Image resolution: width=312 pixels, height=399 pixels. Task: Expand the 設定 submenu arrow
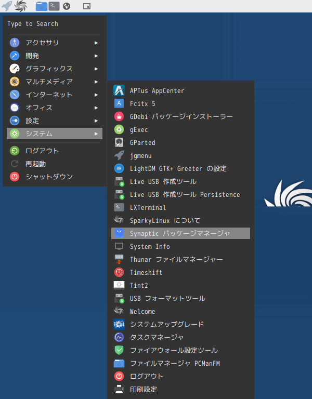pyautogui.click(x=96, y=121)
